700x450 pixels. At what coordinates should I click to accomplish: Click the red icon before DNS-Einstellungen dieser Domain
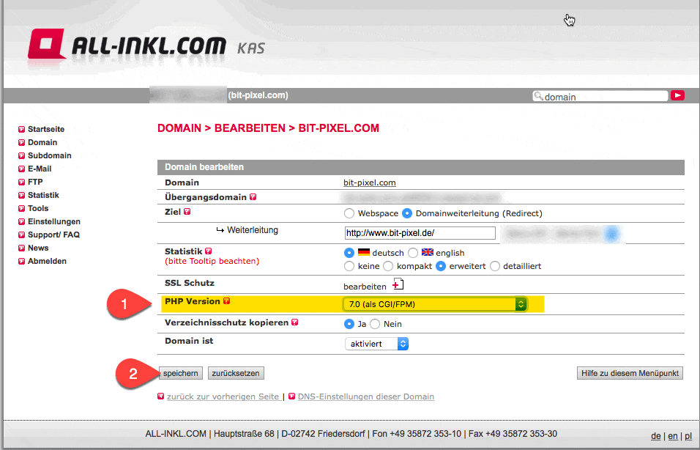point(292,396)
